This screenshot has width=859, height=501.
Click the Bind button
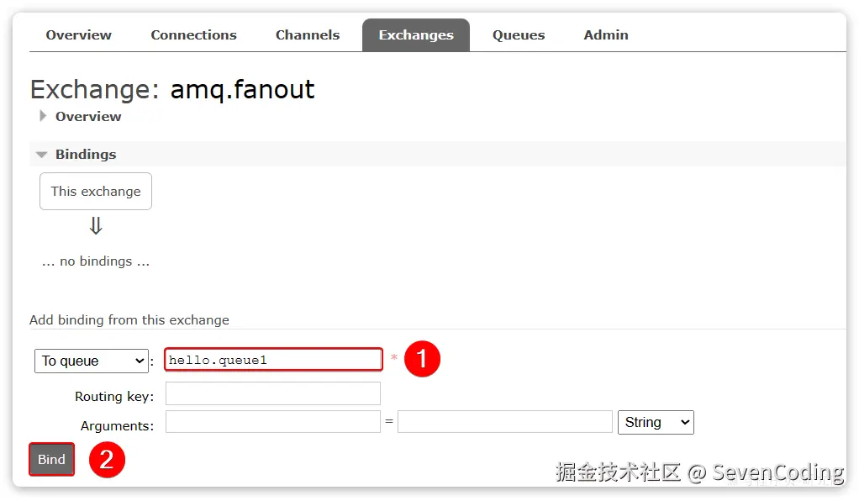(x=51, y=460)
